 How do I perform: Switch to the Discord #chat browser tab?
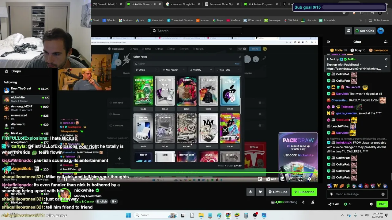point(105,4)
